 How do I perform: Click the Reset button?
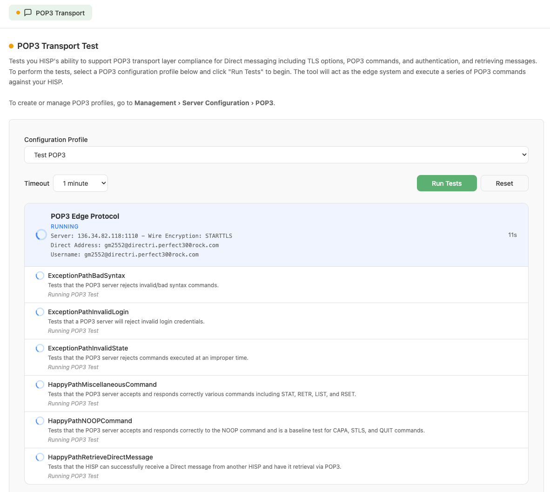tap(504, 183)
